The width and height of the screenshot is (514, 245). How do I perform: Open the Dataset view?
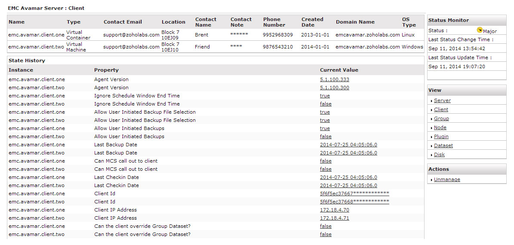coord(443,145)
